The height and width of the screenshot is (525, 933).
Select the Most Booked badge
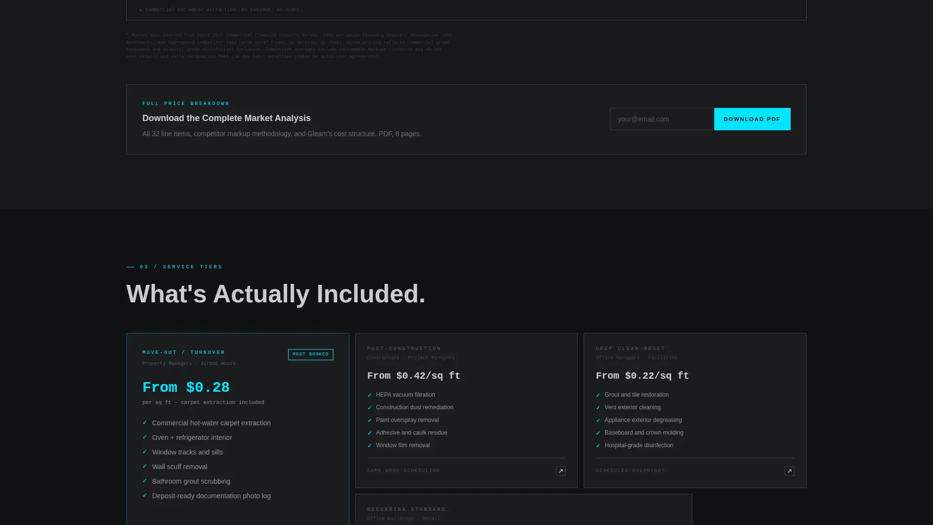pyautogui.click(x=311, y=354)
